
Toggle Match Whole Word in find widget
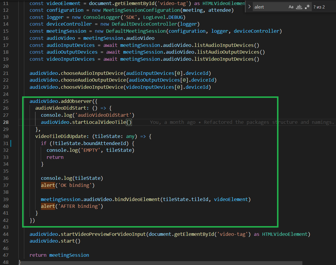(299, 7)
